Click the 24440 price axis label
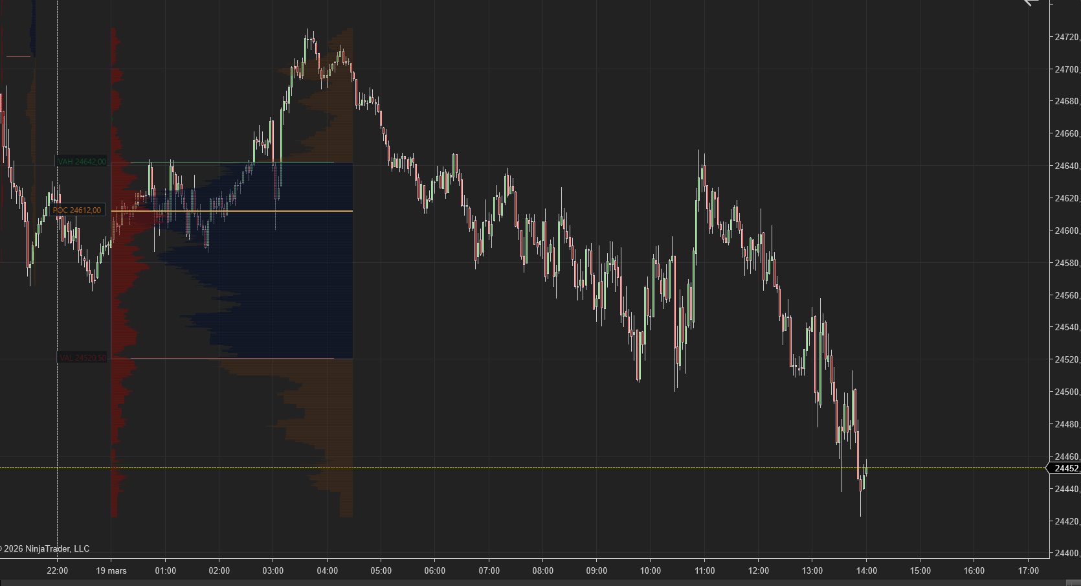The height and width of the screenshot is (586, 1081). [1067, 489]
